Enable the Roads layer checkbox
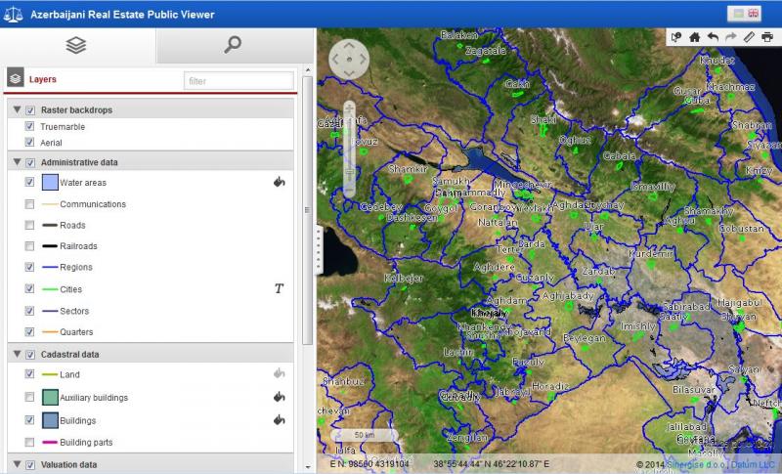782x474 pixels. click(29, 225)
